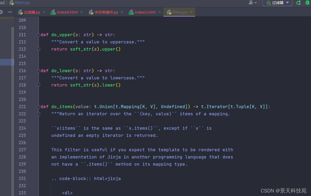The image size is (311, 196).
Task: Close the index5.html tab
Action: (160, 12)
